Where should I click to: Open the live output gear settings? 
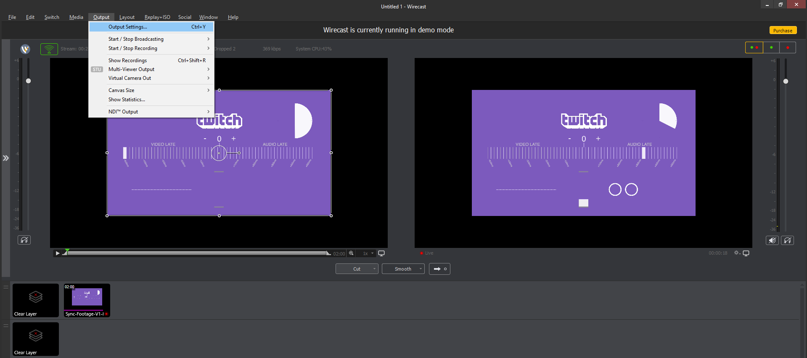click(x=737, y=253)
